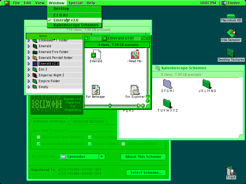The width and height of the screenshot is (246, 184).
Task: Click the About This Scheme button
Action: point(143,157)
